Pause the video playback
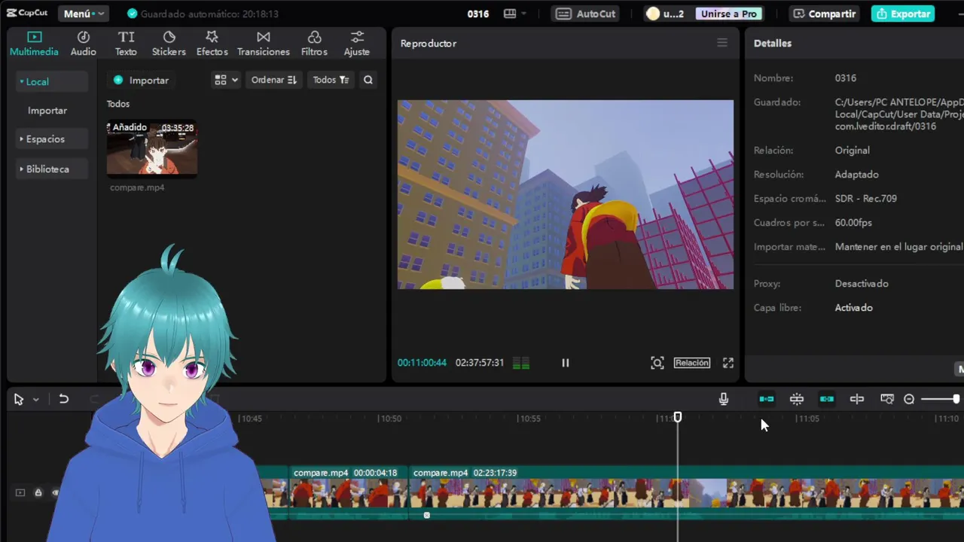This screenshot has width=964, height=542. coord(566,363)
